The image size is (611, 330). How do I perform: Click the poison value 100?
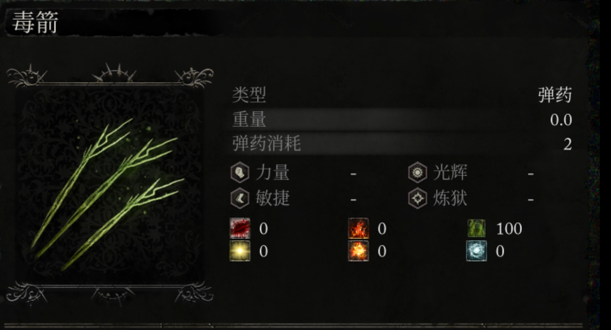tap(509, 229)
